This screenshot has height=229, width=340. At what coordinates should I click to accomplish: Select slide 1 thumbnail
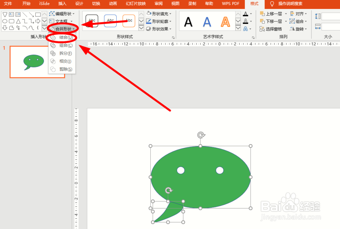click(37, 62)
